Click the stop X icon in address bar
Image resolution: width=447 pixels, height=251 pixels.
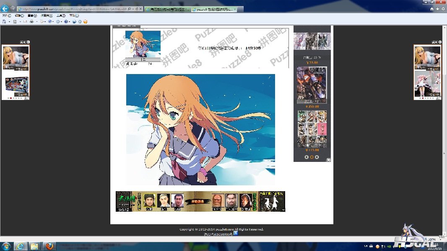[x=140, y=9]
